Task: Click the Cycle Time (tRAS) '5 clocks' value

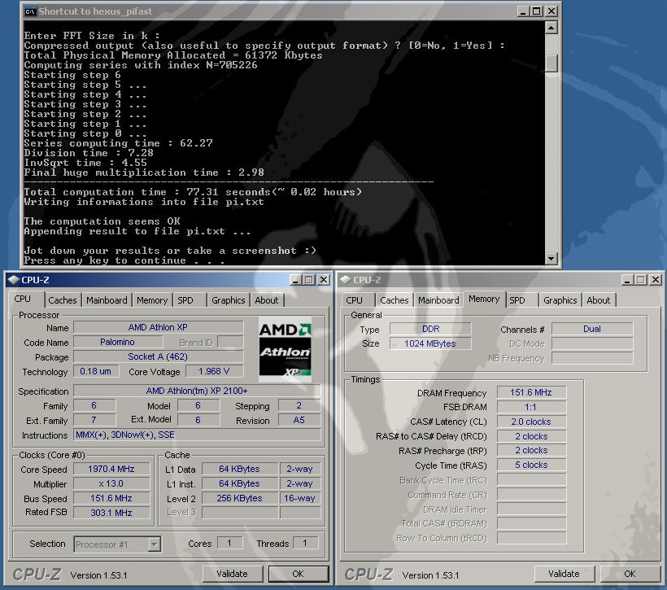Action: pyautogui.click(x=531, y=465)
